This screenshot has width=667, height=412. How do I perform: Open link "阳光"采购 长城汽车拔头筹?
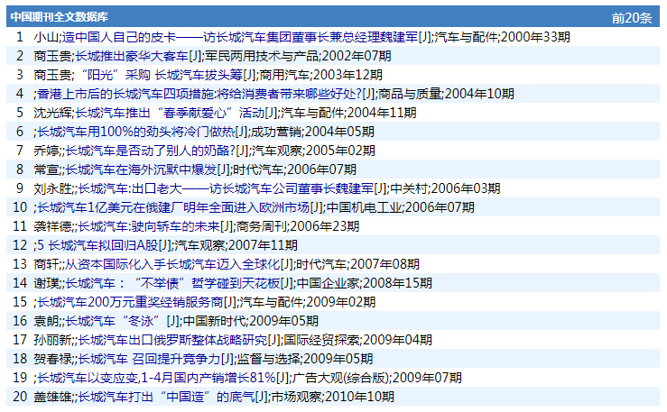pos(159,75)
